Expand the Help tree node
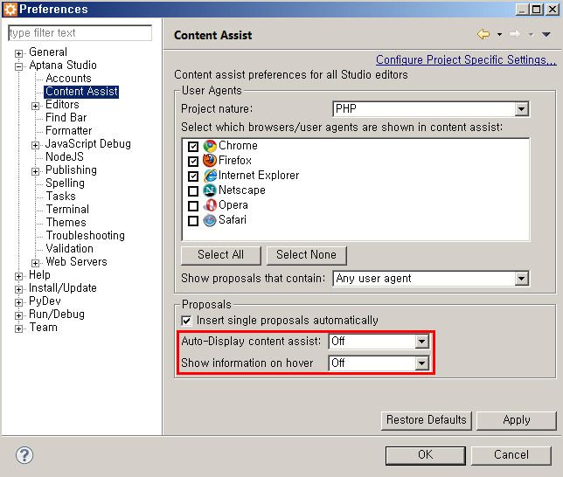This screenshot has height=477, width=563. click(x=18, y=276)
